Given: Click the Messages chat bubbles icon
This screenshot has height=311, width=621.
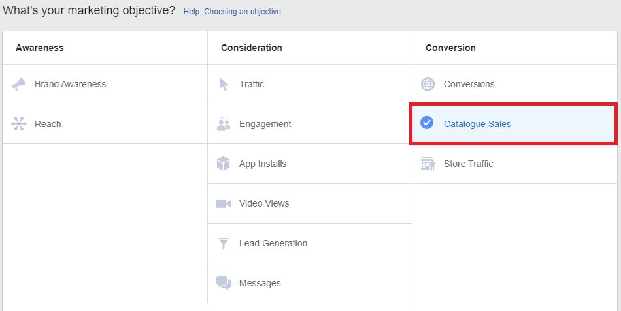Looking at the screenshot, I should tap(224, 283).
